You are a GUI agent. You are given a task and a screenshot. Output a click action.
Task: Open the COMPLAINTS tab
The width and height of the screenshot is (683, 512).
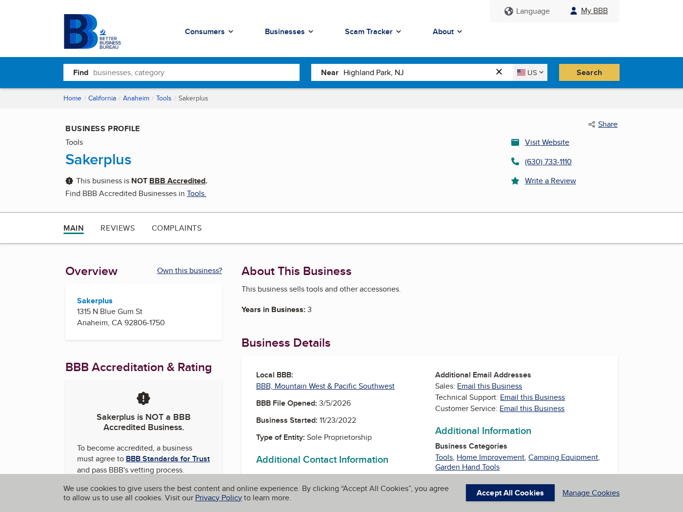click(x=177, y=228)
